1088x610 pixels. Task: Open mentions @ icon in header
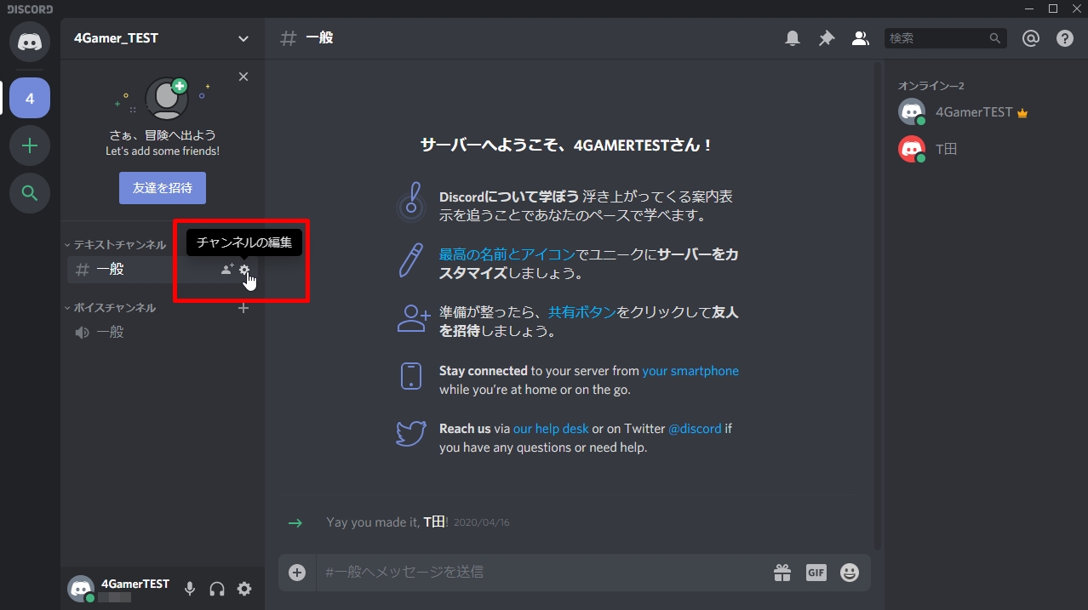(1031, 38)
